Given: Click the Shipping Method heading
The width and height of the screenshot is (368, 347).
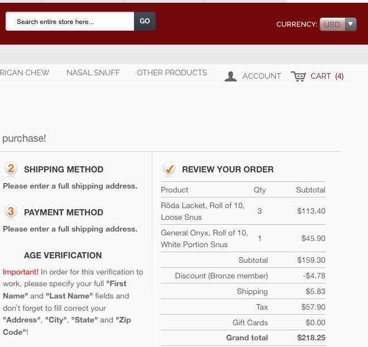Looking at the screenshot, I should 64,170.
